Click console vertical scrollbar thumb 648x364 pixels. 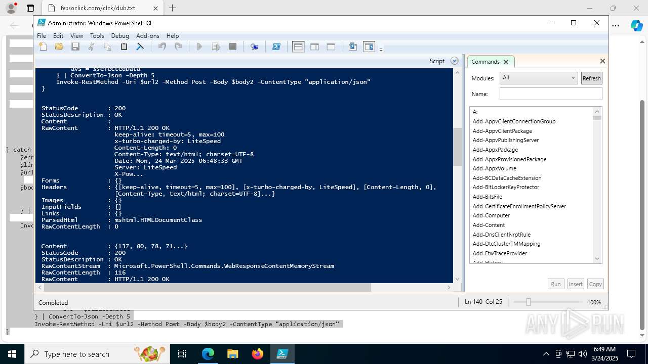pyautogui.click(x=457, y=147)
